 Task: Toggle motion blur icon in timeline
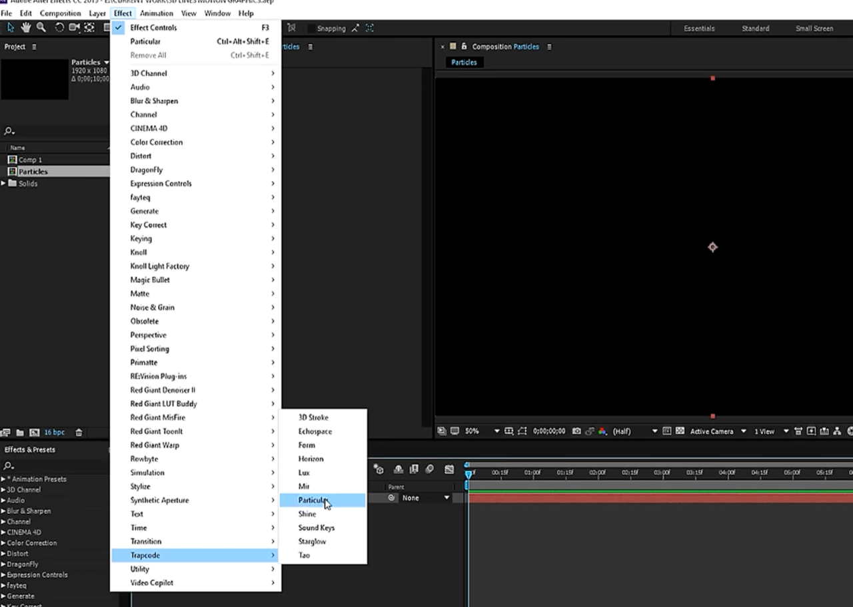pos(430,469)
